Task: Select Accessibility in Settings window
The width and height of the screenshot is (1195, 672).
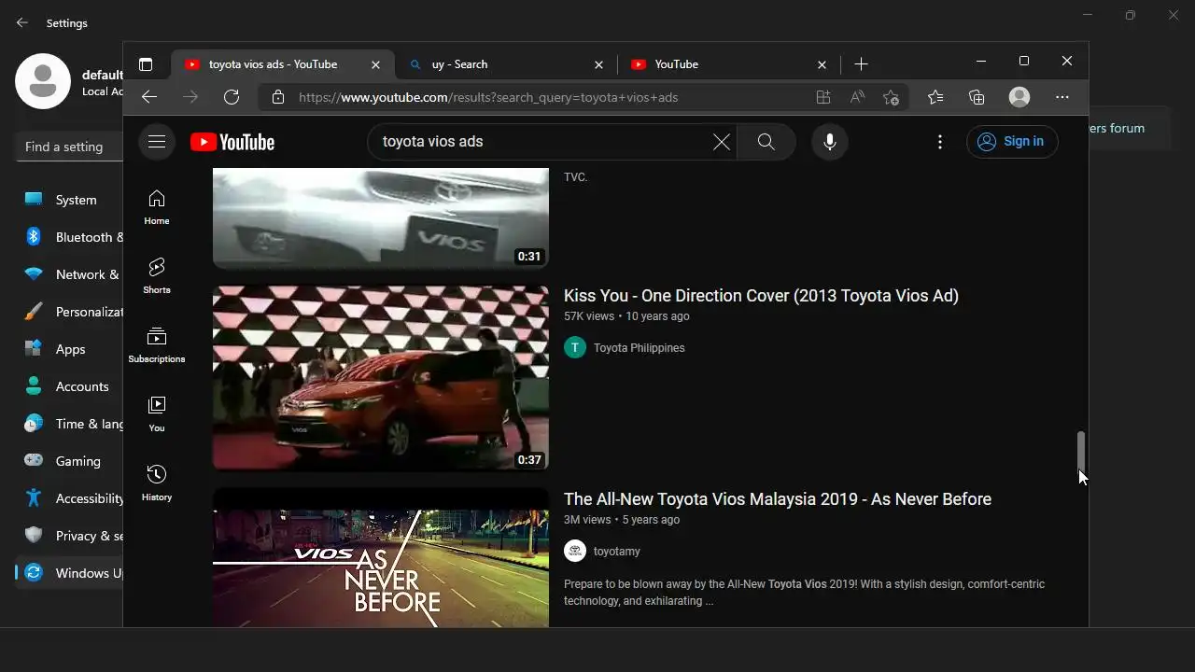Action: pyautogui.click(x=70, y=498)
